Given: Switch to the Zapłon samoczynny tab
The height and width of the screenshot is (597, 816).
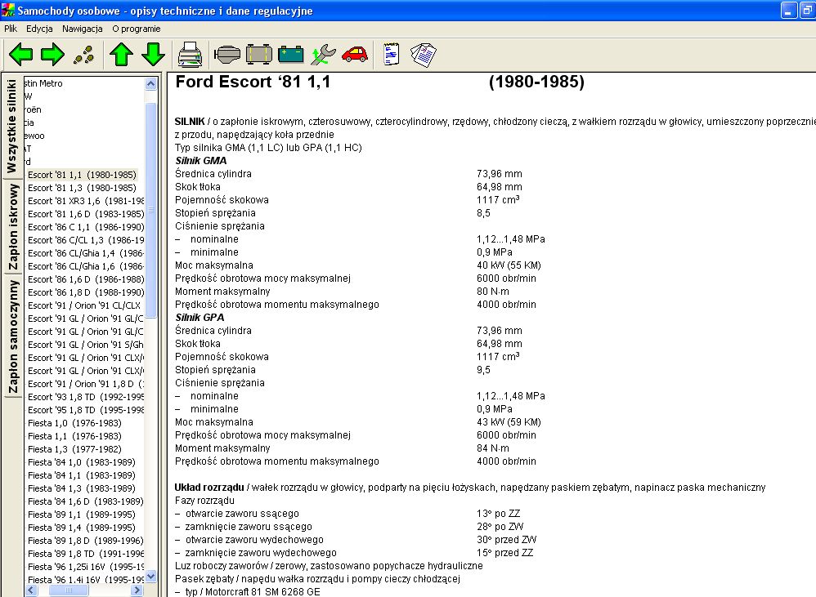Looking at the screenshot, I should click(x=13, y=336).
